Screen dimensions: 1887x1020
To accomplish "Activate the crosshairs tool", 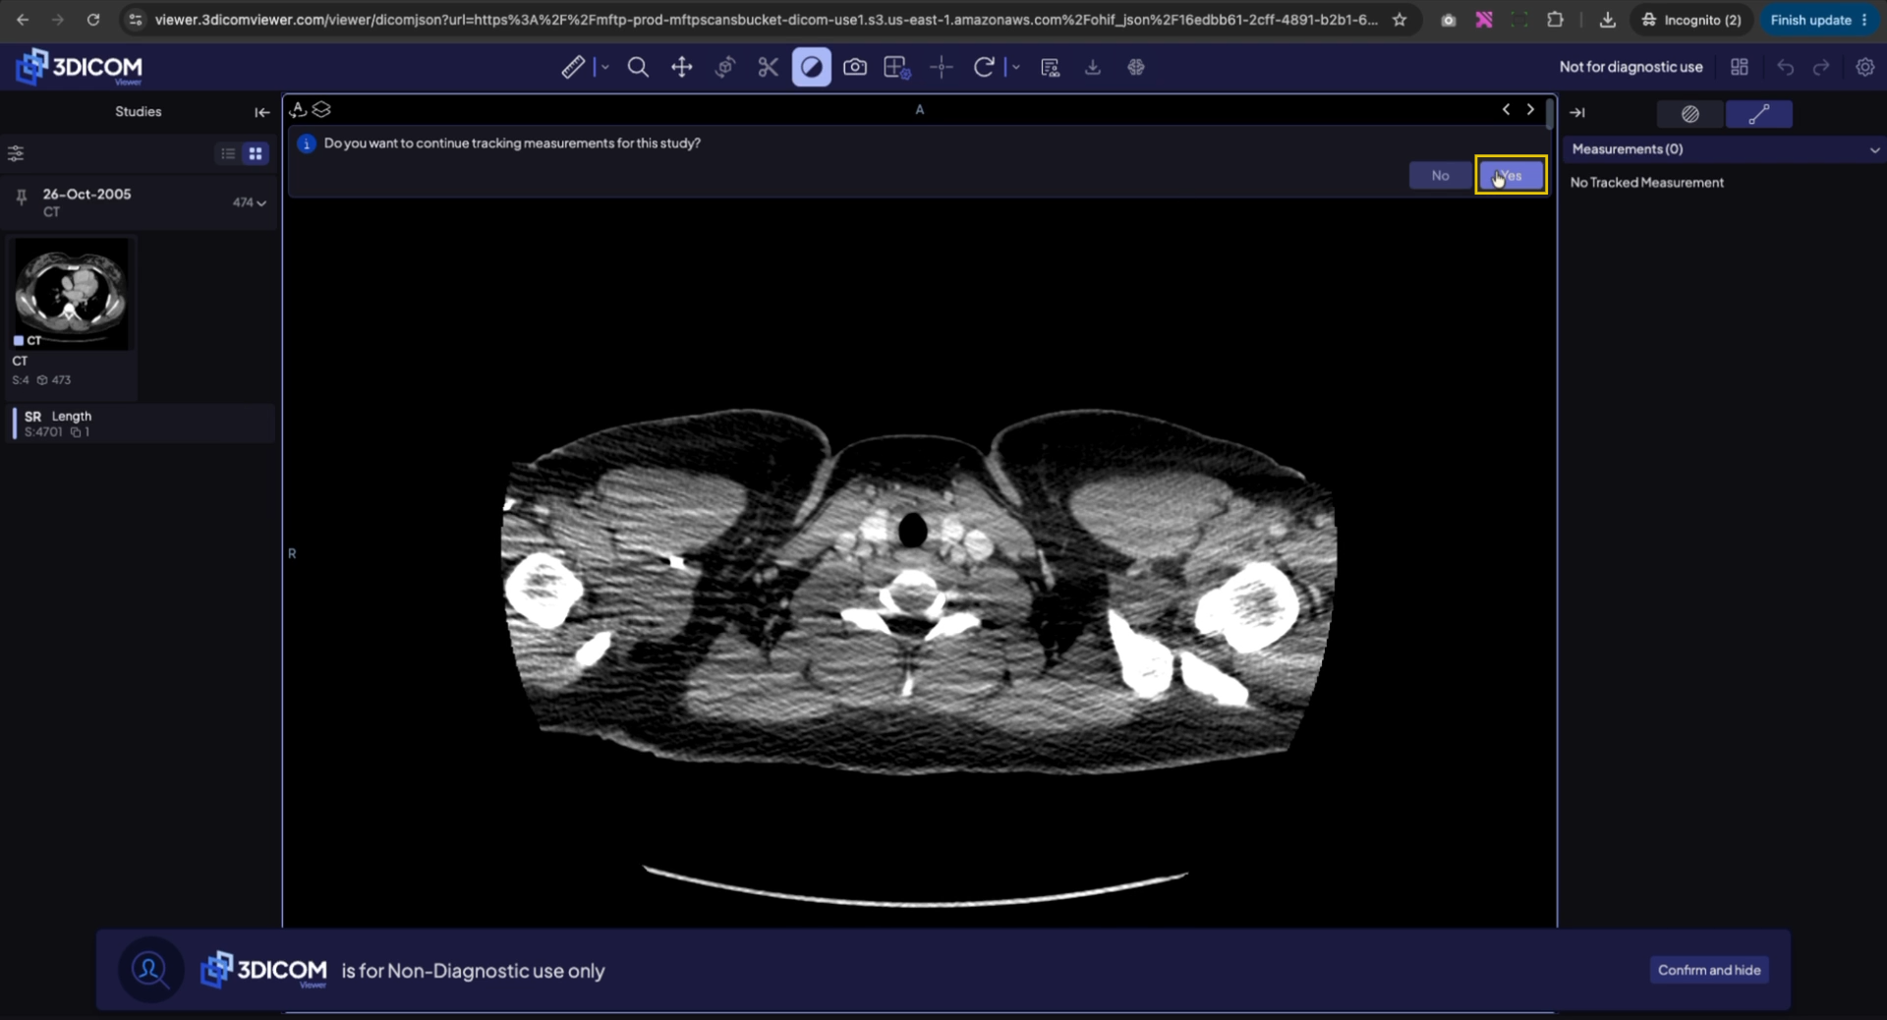I will click(x=942, y=67).
